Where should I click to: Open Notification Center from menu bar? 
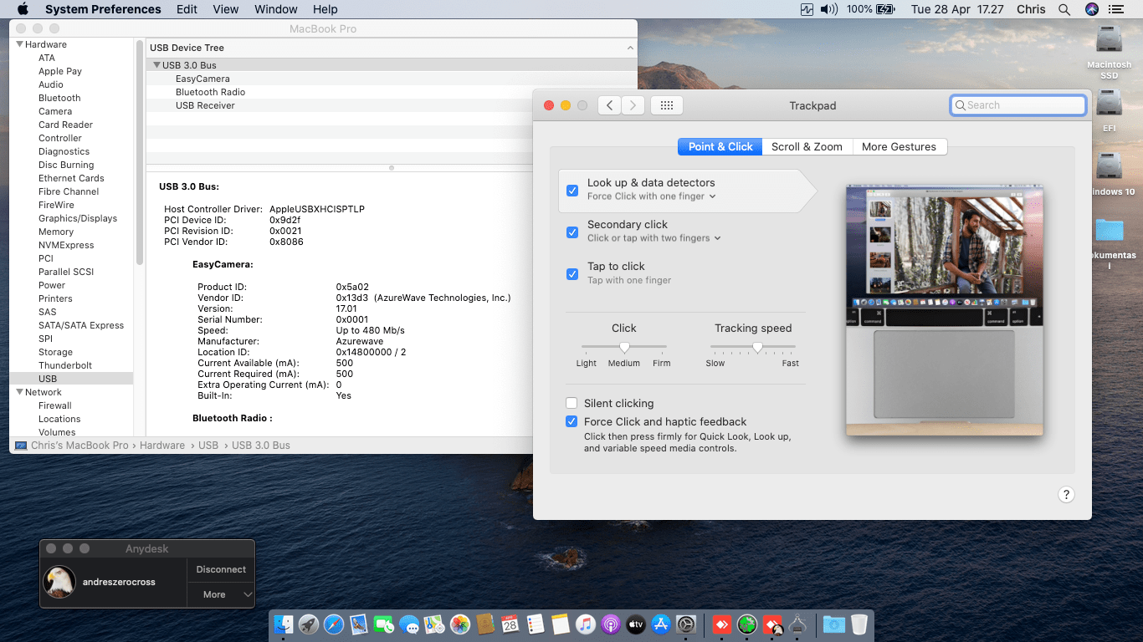[x=1115, y=9]
